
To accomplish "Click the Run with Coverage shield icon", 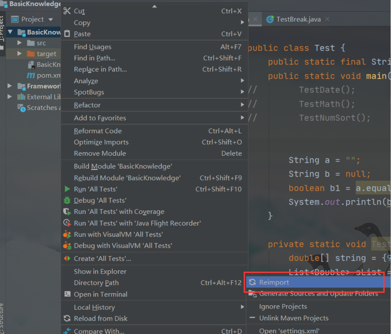I will tap(67, 212).
